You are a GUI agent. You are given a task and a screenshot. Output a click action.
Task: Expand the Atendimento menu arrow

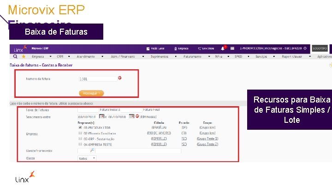tap(102, 57)
